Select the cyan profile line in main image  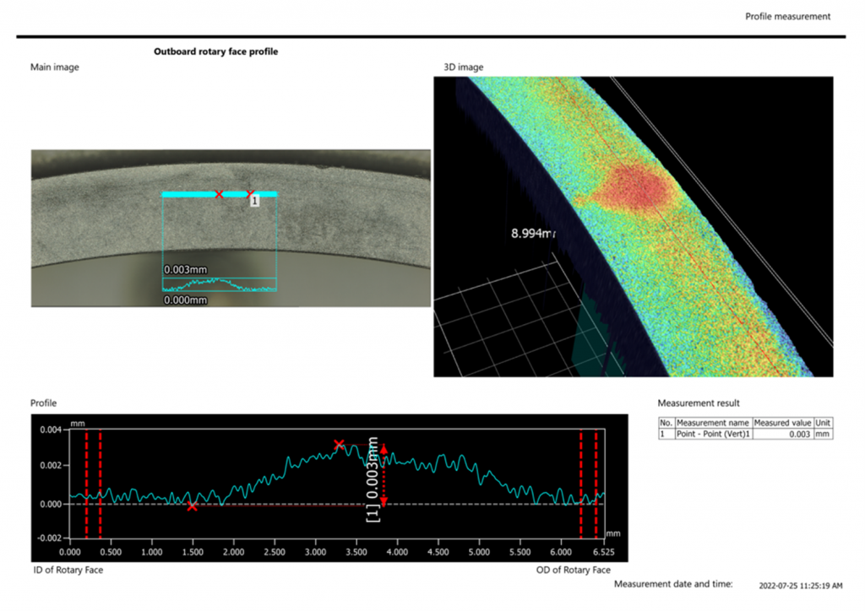pos(219,194)
